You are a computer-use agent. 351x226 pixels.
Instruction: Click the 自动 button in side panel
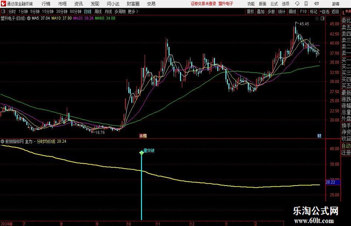(x=346, y=146)
